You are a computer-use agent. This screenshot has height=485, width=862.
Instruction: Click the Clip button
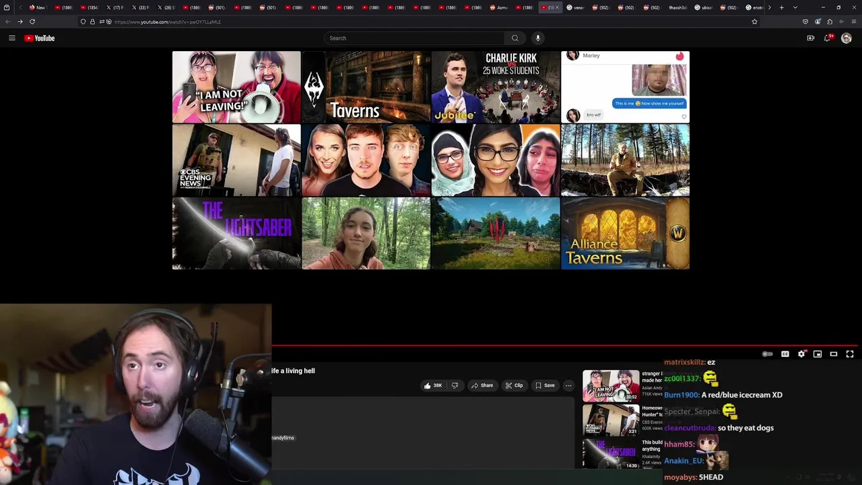pyautogui.click(x=514, y=385)
